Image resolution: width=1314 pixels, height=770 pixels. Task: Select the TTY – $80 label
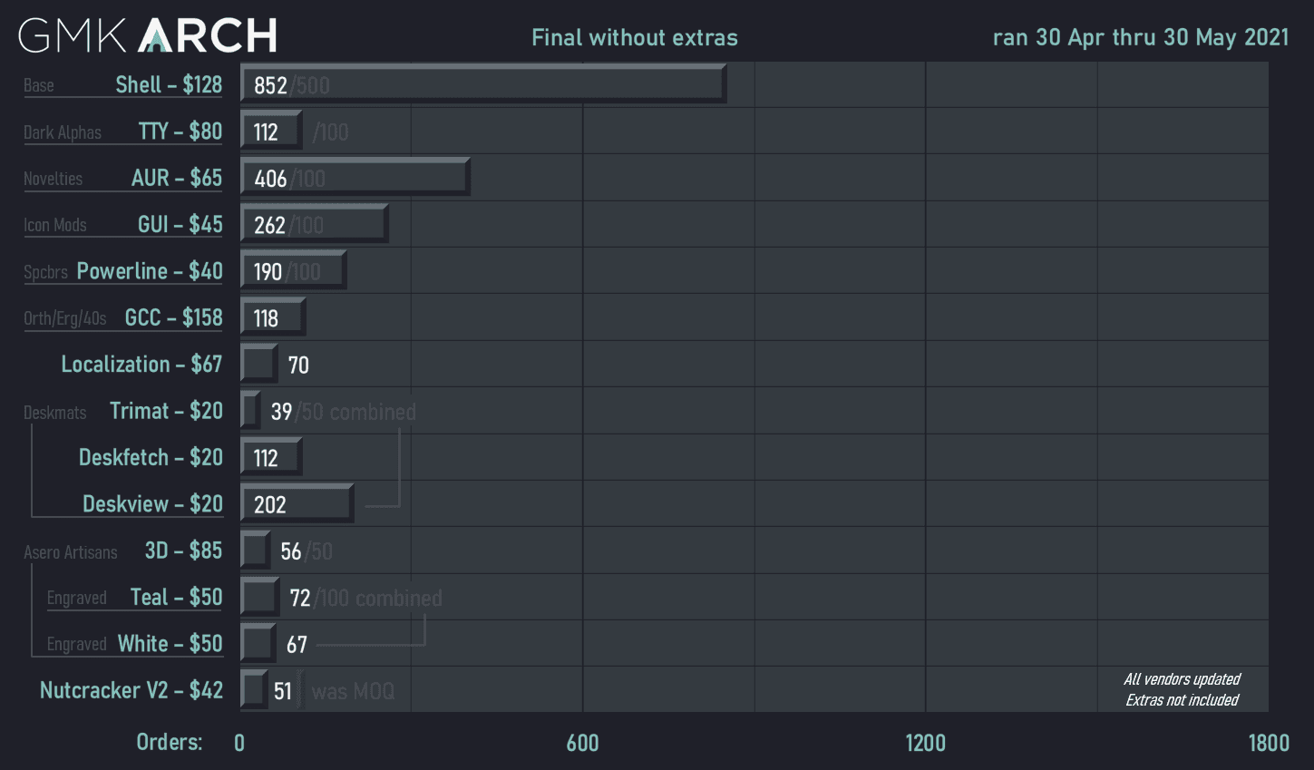click(x=180, y=132)
